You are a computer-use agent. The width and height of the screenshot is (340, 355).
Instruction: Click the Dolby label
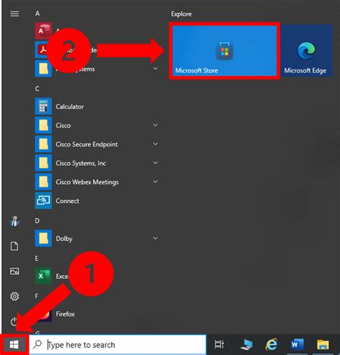pos(64,239)
